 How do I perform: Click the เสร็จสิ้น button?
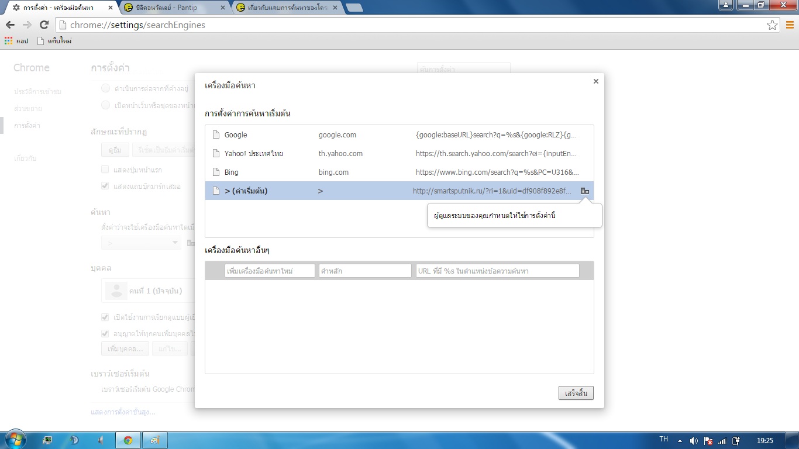pyautogui.click(x=576, y=393)
